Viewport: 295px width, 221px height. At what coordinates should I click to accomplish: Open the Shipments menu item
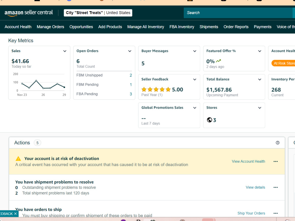click(x=209, y=27)
